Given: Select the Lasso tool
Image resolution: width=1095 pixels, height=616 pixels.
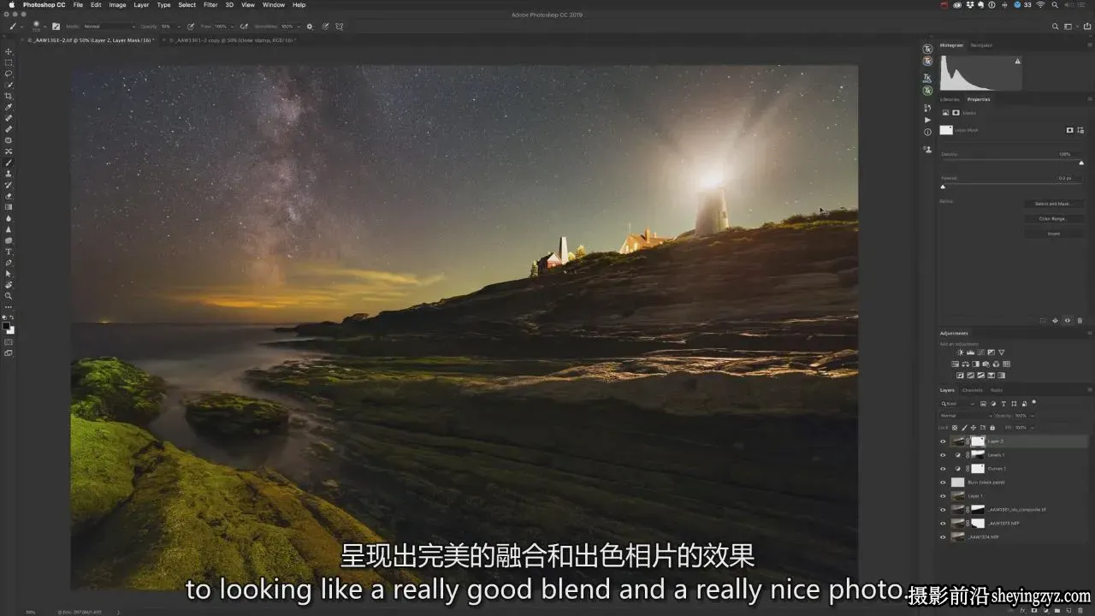Looking at the screenshot, I should click(x=9, y=74).
